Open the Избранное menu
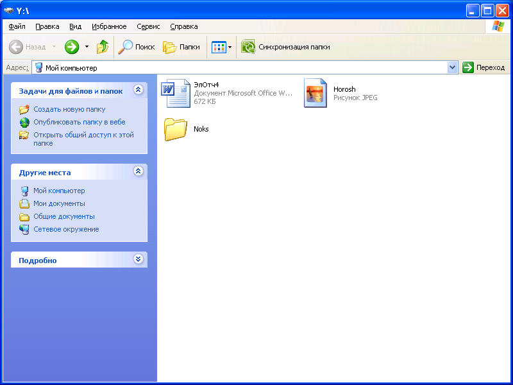Screen dimensions: 513x385 coord(109,26)
